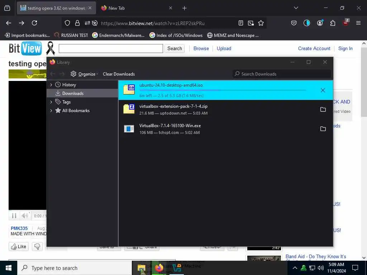Click the uBlock extension icon with badge
The image size is (367, 275).
(x=346, y=22)
